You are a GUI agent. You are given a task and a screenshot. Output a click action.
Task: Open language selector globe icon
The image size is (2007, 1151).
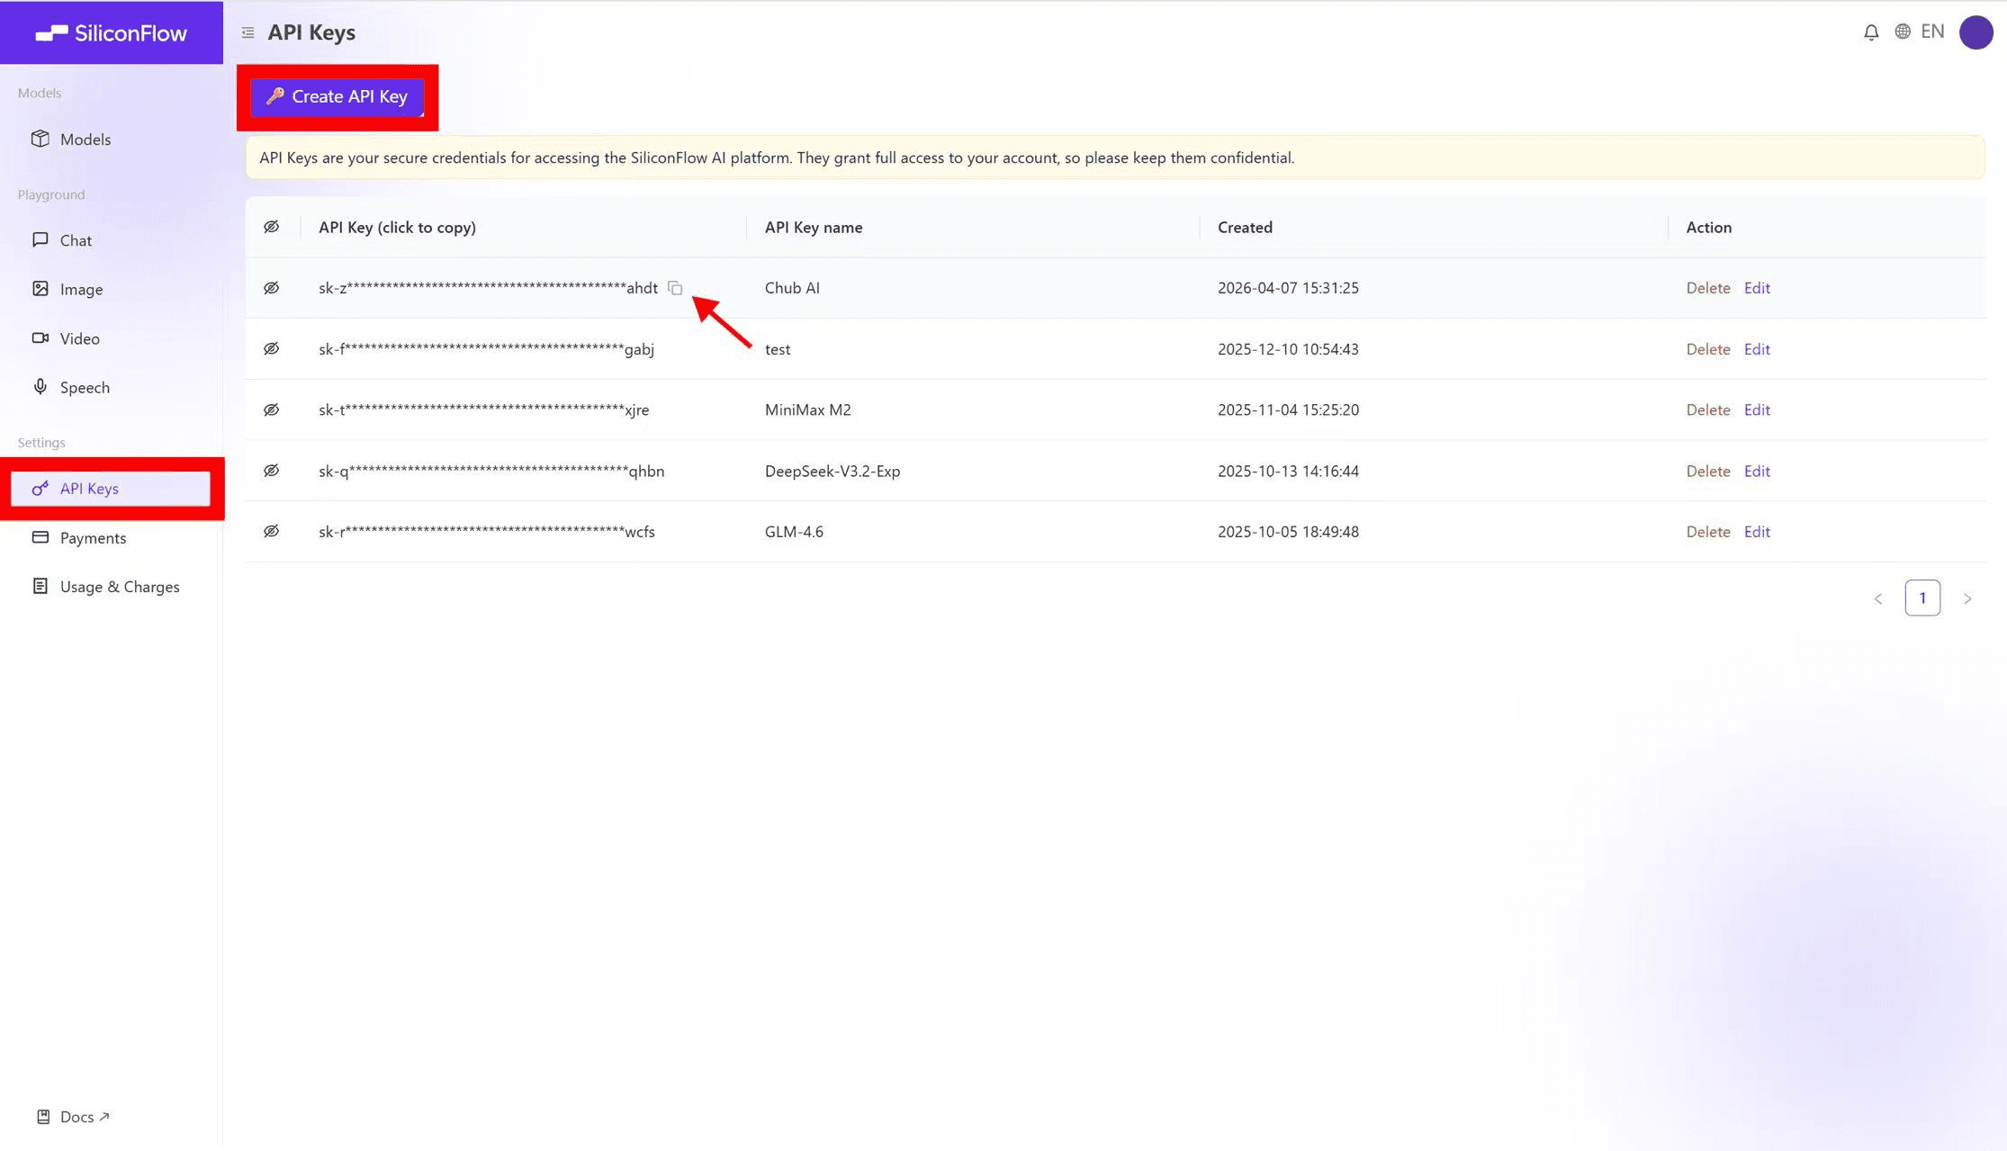coord(1903,31)
